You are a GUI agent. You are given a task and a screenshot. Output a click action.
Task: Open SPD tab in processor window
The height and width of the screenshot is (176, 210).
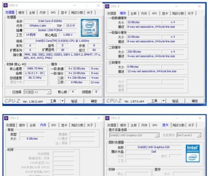(53, 13)
